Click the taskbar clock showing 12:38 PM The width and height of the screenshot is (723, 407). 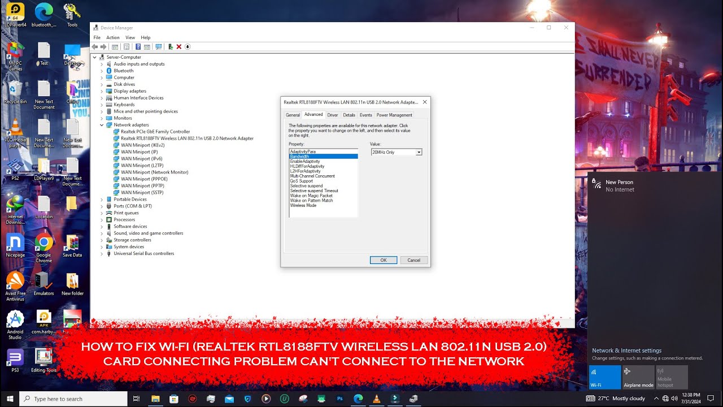[691, 399]
